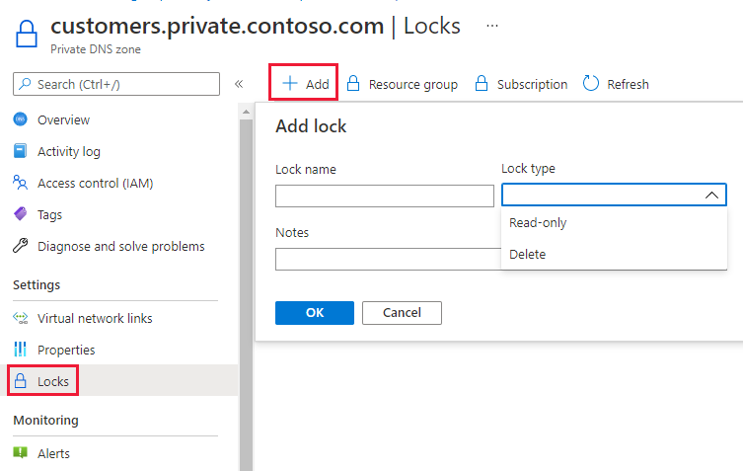The image size is (743, 471).
Task: Open the ellipsis more options menu
Action: click(492, 26)
